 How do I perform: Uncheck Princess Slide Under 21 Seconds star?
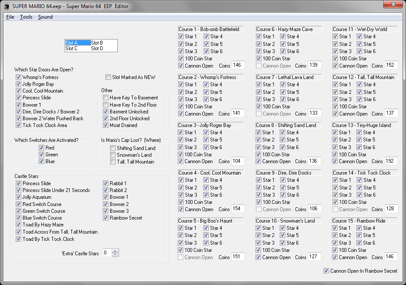pyautogui.click(x=18, y=190)
